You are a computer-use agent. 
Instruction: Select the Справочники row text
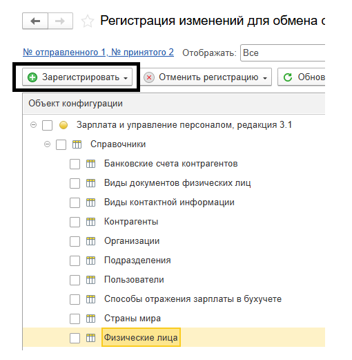118,144
